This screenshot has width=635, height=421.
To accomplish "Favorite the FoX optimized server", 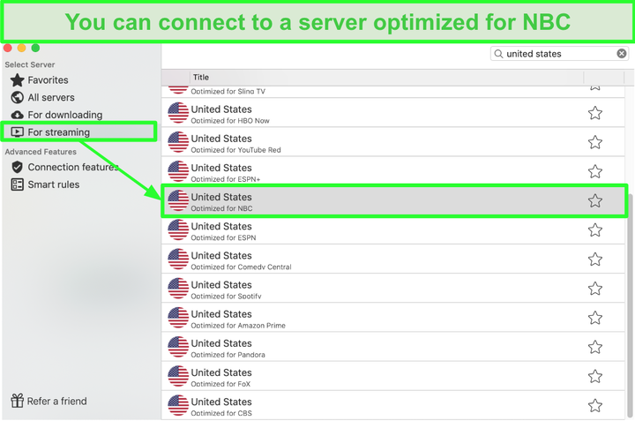I will click(x=595, y=376).
